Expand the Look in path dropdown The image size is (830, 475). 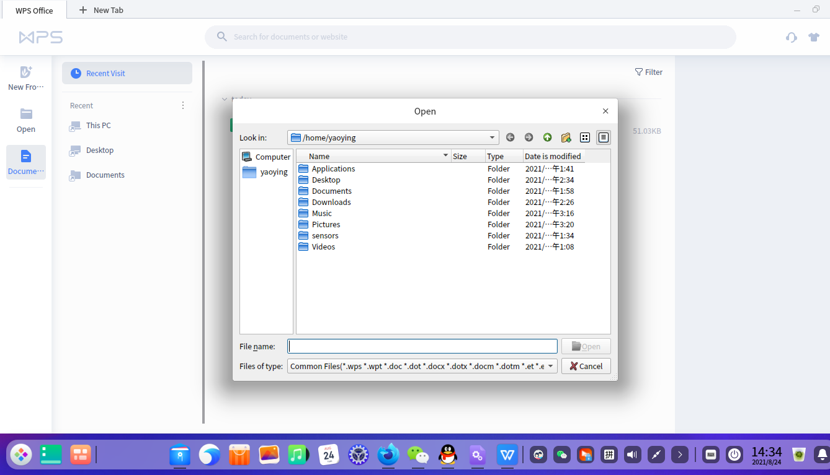(492, 137)
